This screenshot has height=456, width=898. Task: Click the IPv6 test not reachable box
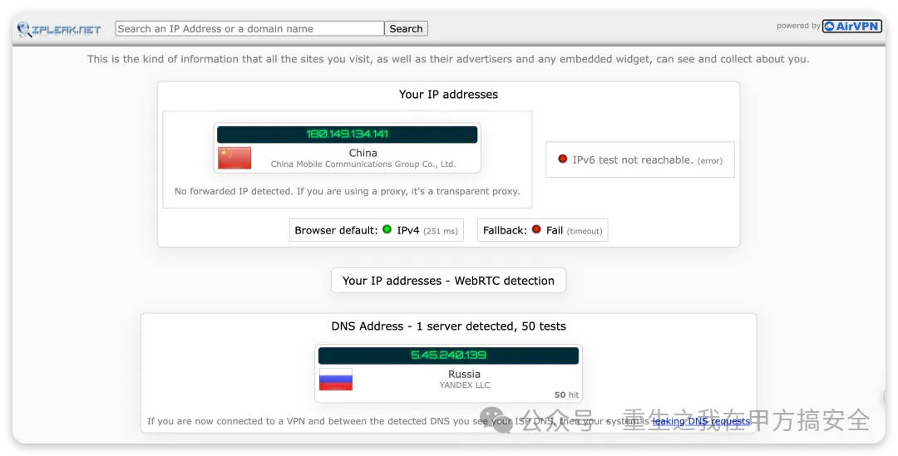[x=639, y=159]
